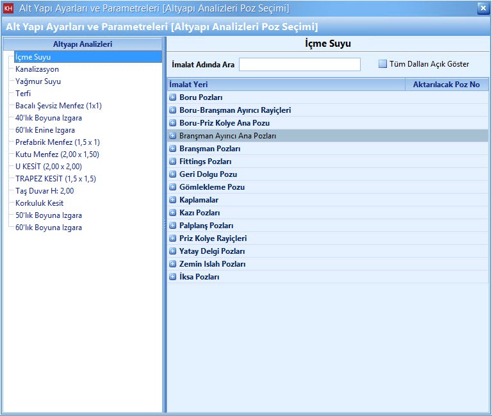Select the Branşman Ayırıcı Ana Pozları row
Viewport: 492px width, 416px height.
tap(227, 136)
